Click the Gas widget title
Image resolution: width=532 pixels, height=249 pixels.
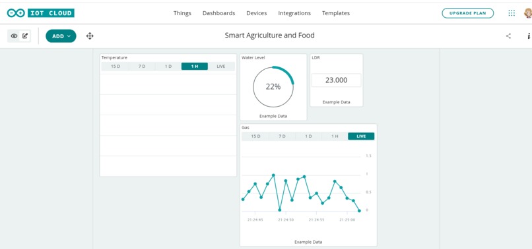245,128
